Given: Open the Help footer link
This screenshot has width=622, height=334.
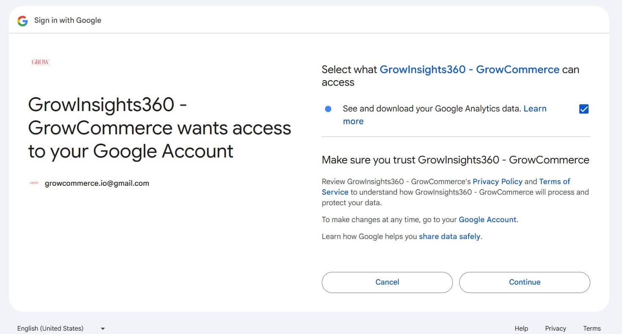Looking at the screenshot, I should (521, 329).
